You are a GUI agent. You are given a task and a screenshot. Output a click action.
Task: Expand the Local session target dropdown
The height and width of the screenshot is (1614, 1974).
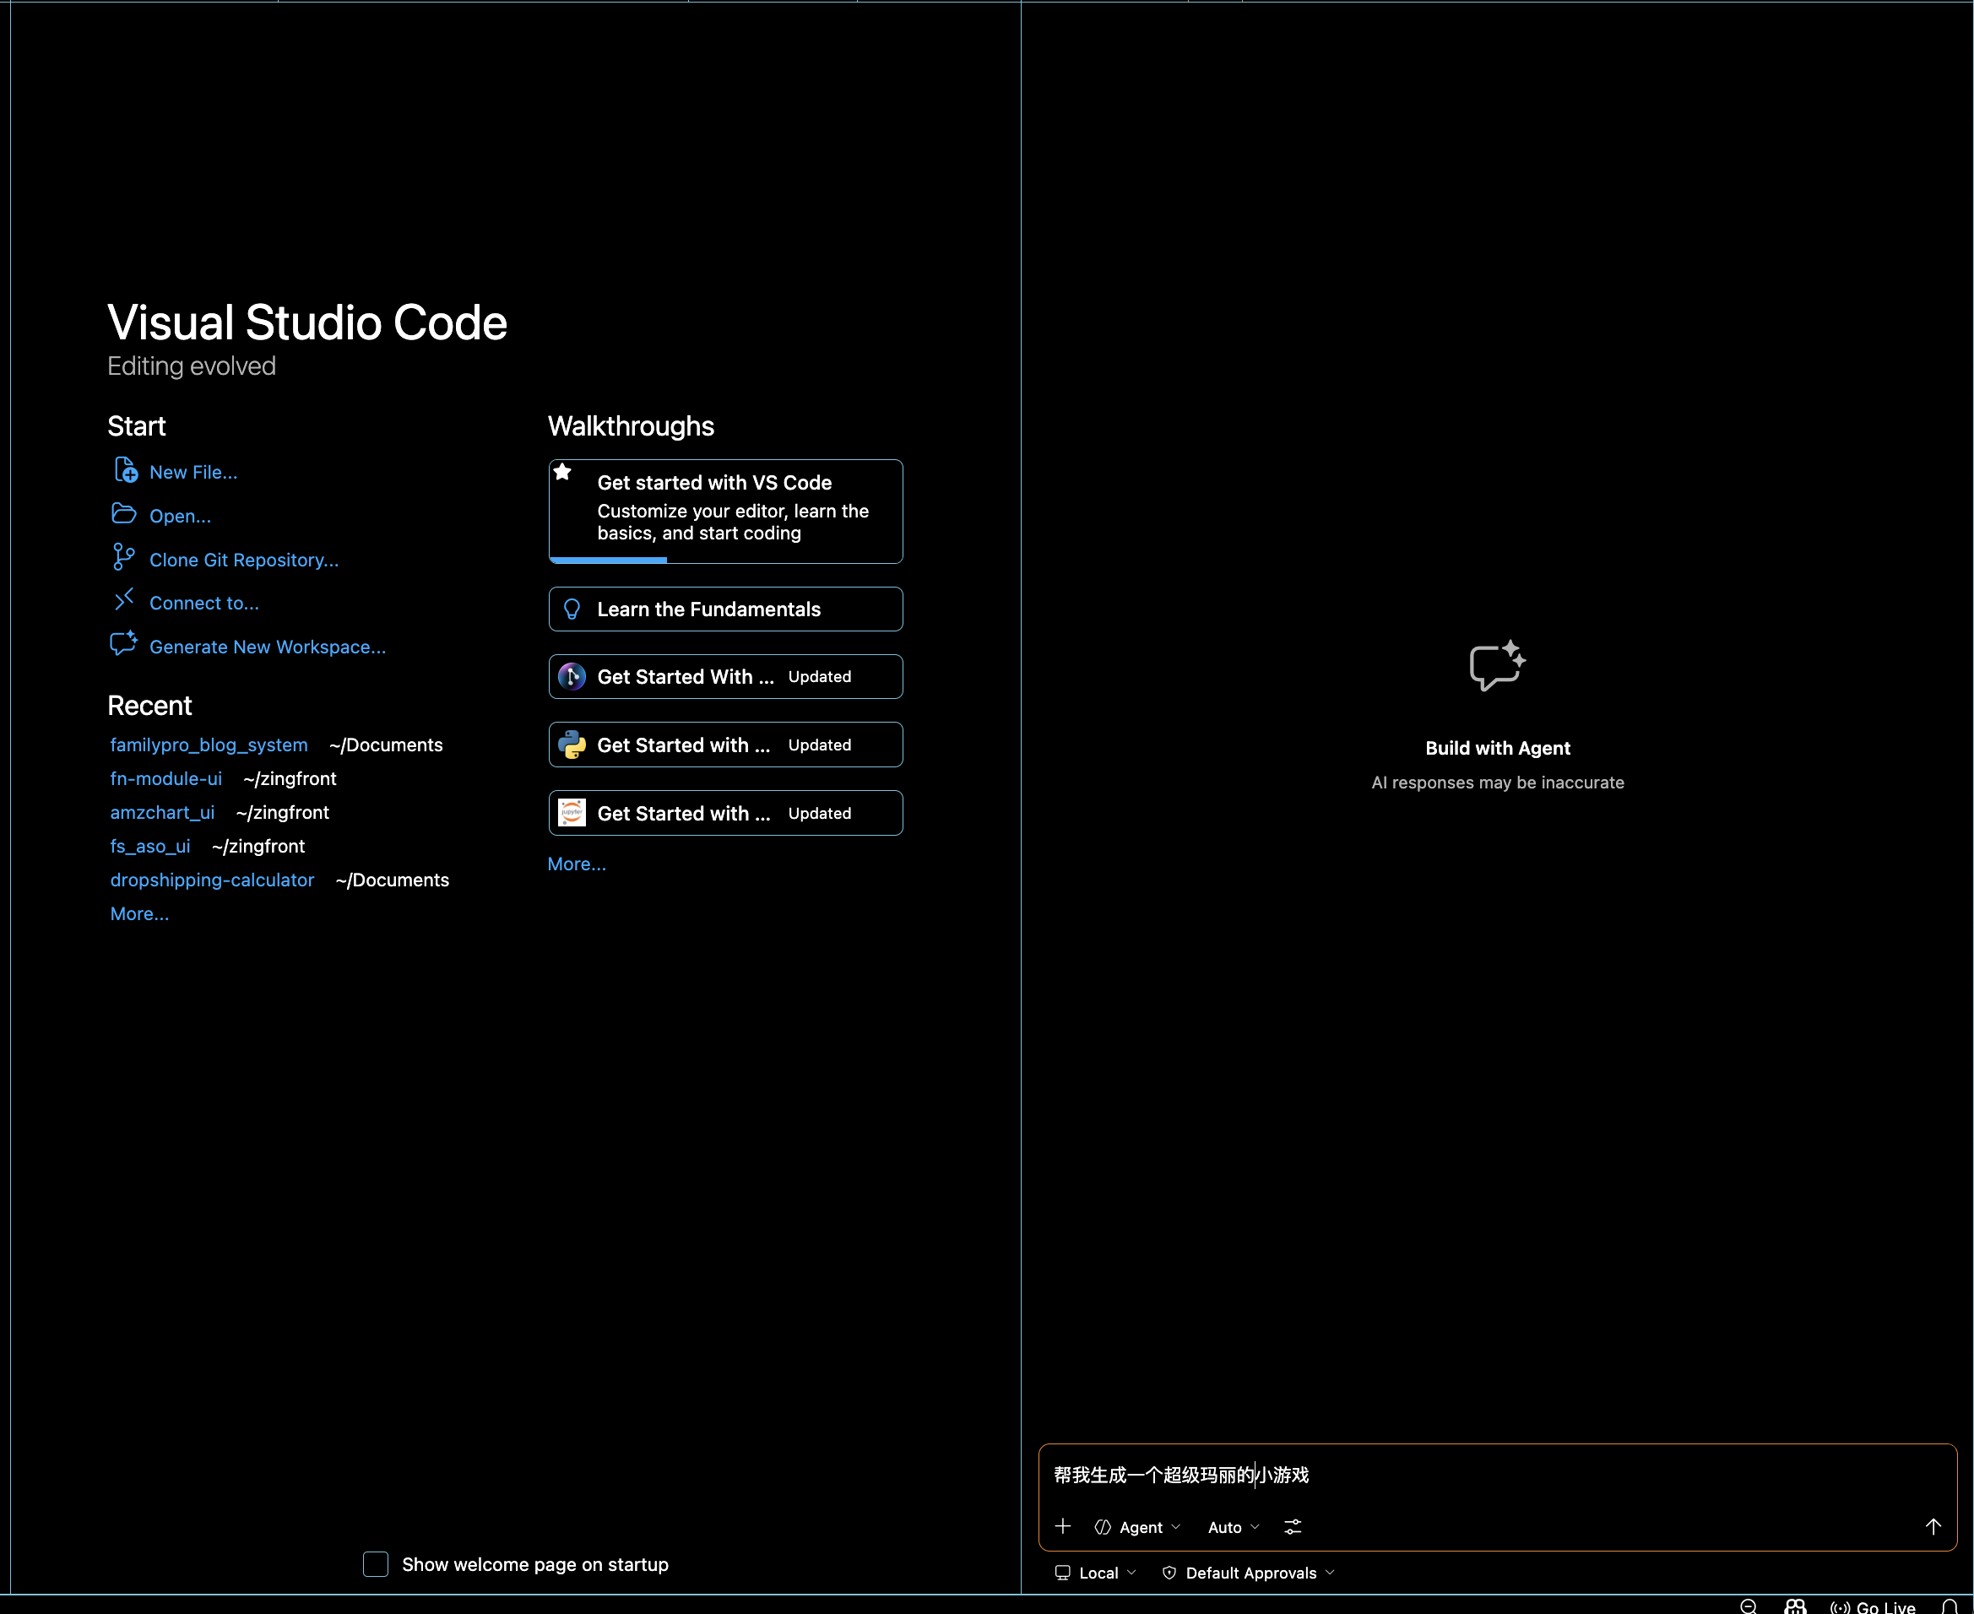(1095, 1573)
